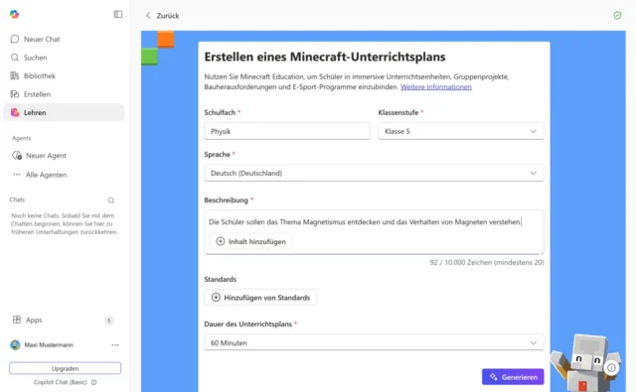636x392 pixels.
Task: Click the Bibliothek books icon
Action: pyautogui.click(x=15, y=75)
